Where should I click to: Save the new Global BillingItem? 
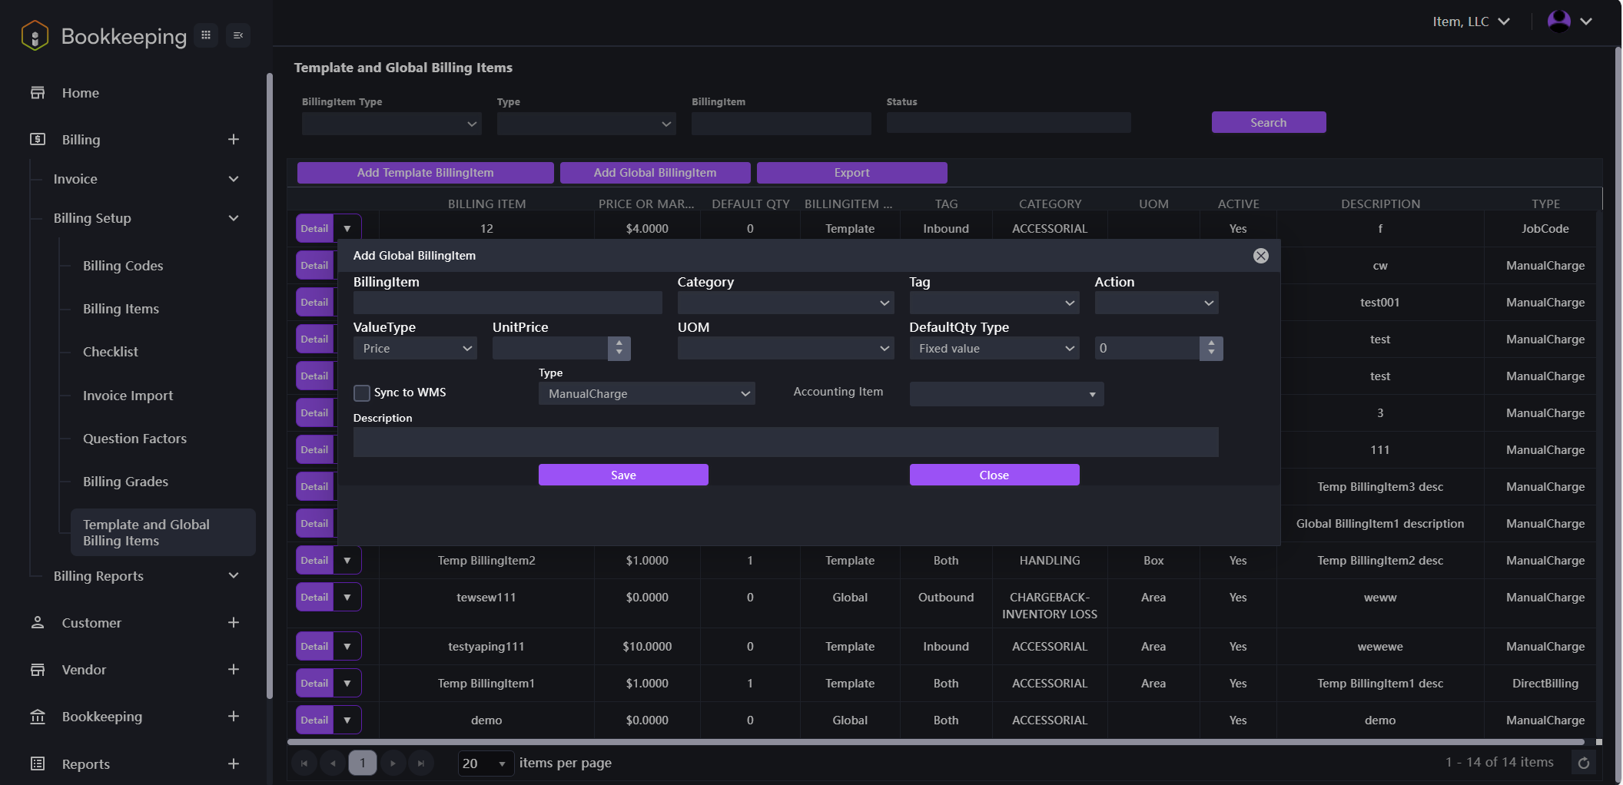[622, 474]
